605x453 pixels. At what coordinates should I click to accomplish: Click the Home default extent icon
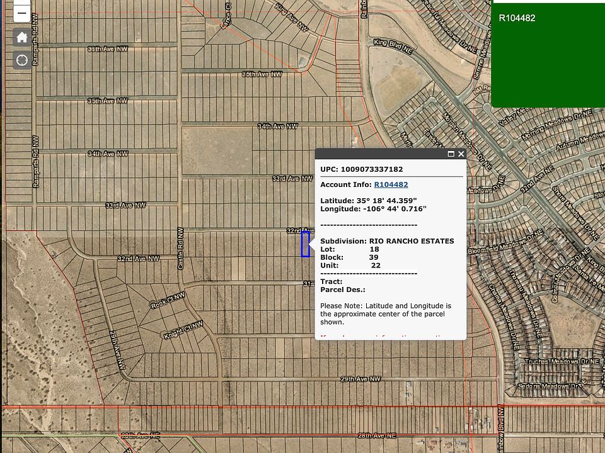(x=22, y=37)
